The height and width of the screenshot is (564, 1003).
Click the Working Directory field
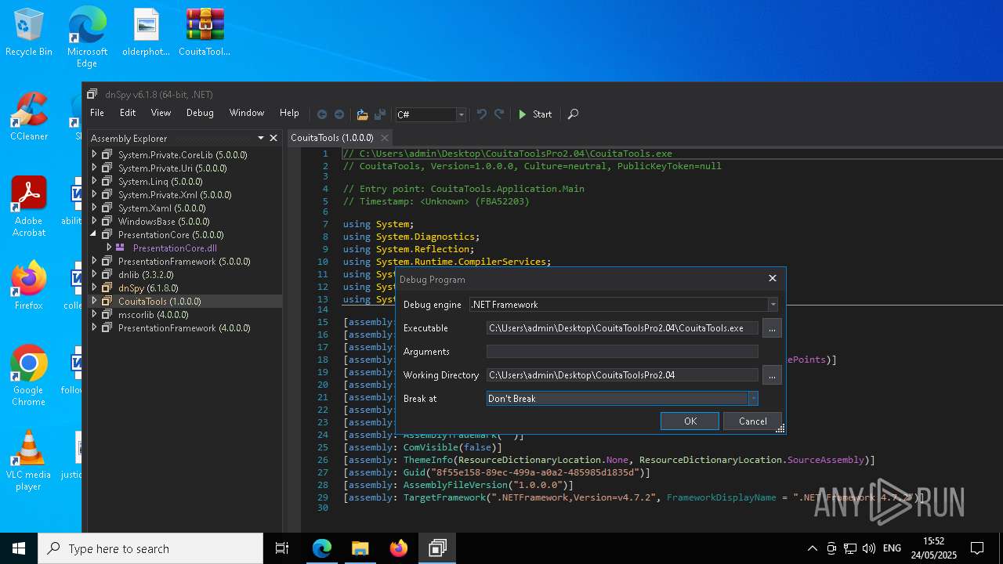(x=622, y=375)
